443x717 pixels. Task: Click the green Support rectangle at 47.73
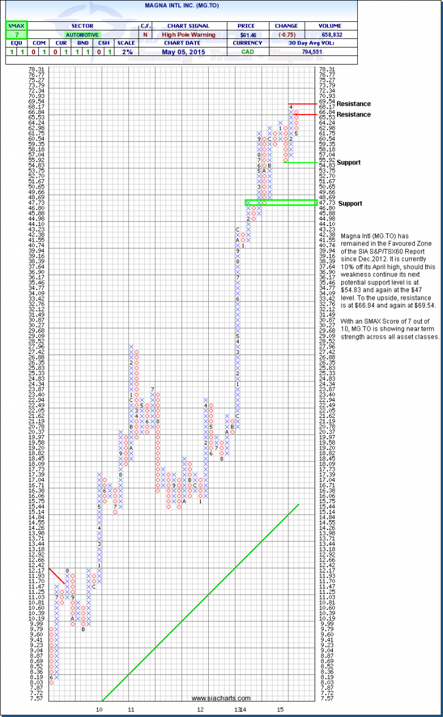click(x=281, y=202)
